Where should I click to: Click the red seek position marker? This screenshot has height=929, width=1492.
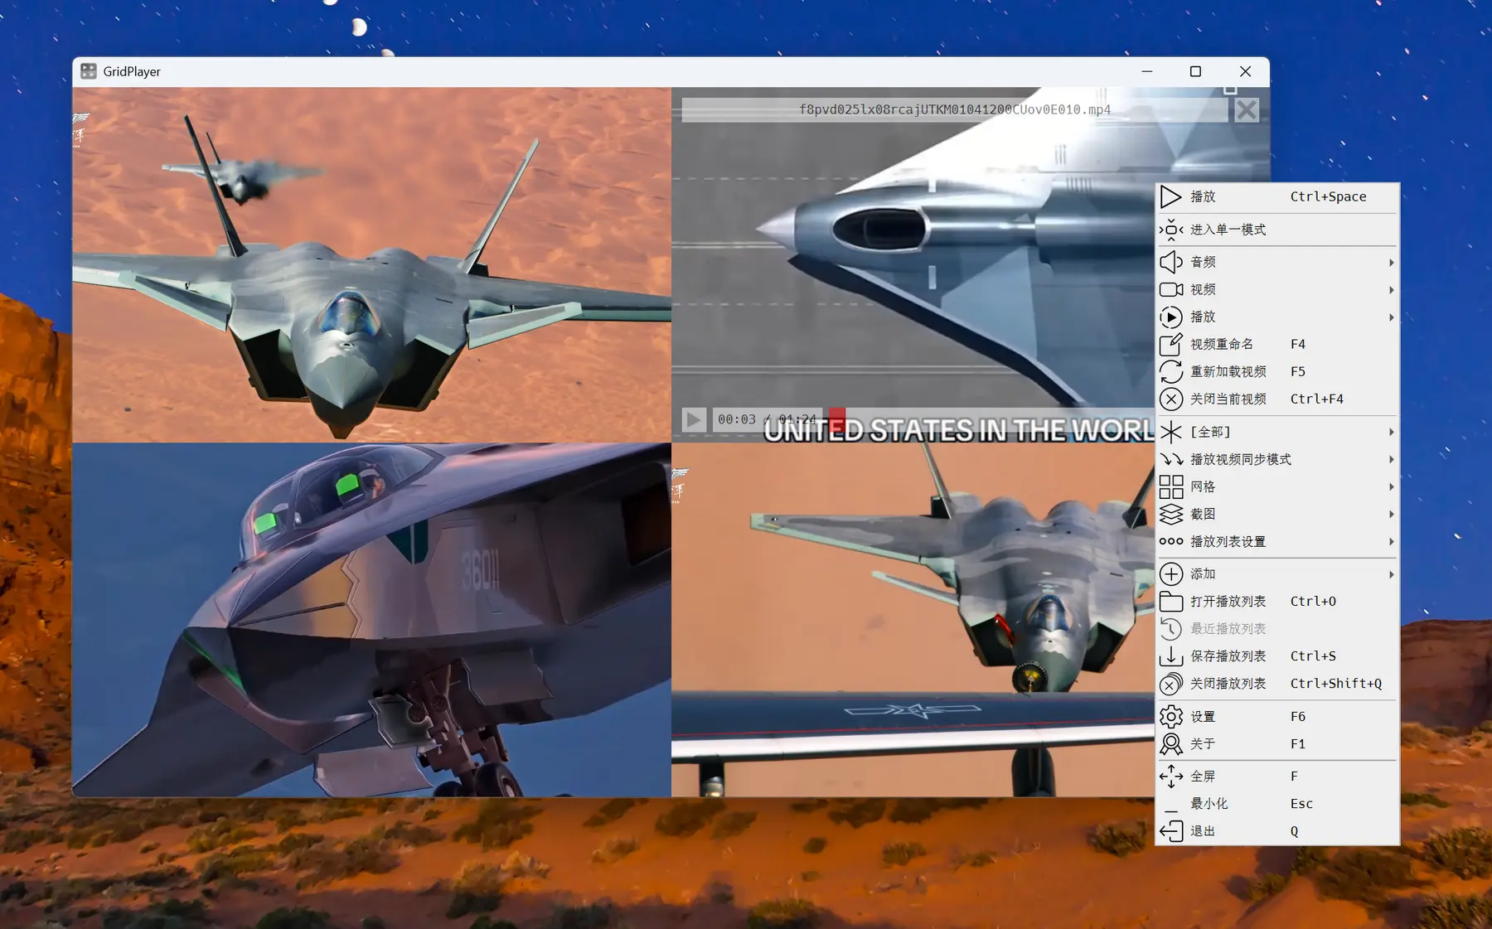(837, 418)
